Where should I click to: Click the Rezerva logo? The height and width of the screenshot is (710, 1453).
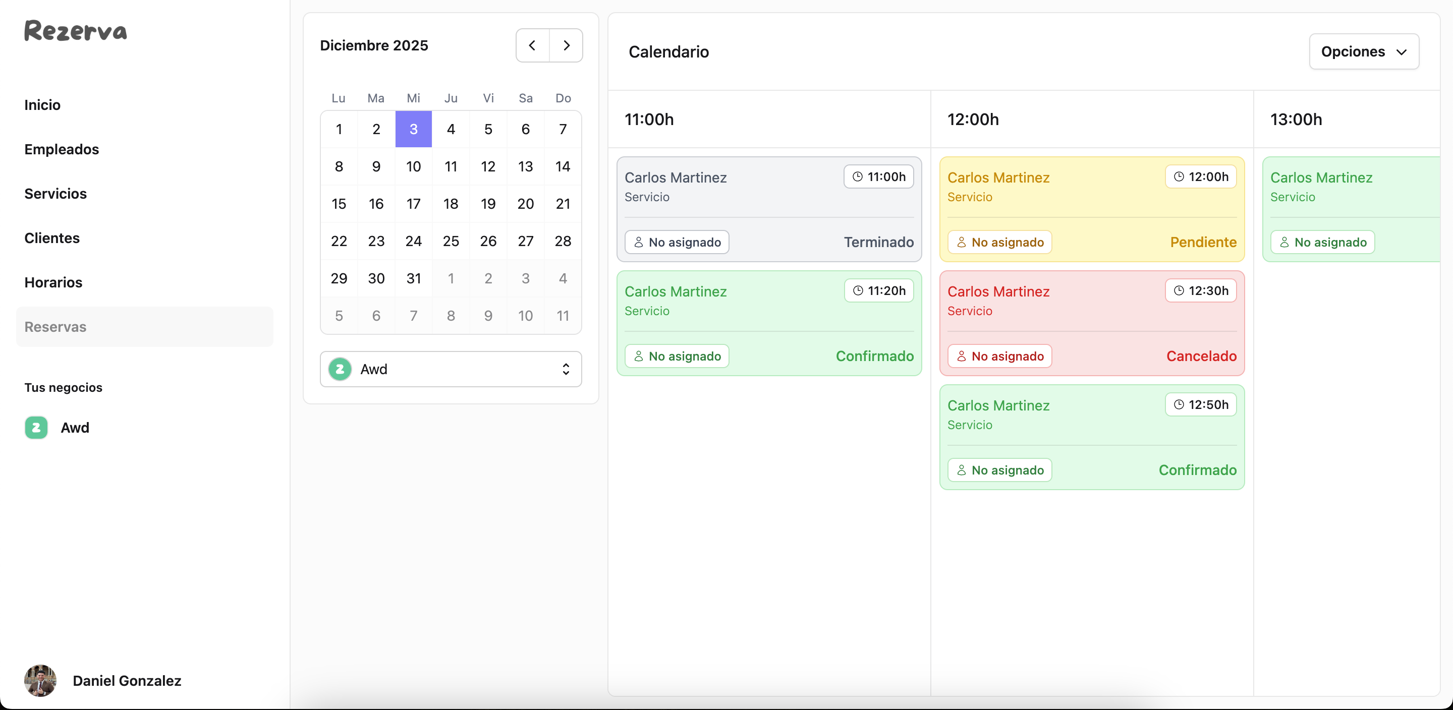coord(75,30)
